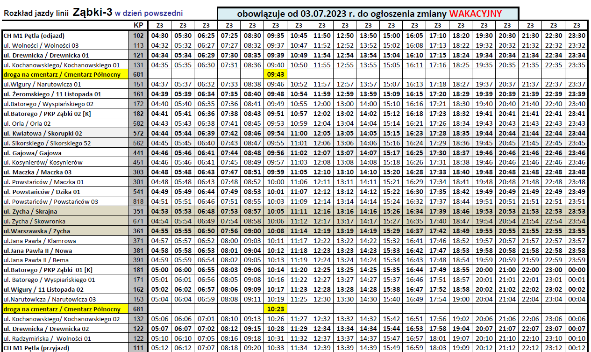Screen dimensions: 591x352
Task: Click the '00:12' final arrival time
Action: pyautogui.click(x=577, y=348)
